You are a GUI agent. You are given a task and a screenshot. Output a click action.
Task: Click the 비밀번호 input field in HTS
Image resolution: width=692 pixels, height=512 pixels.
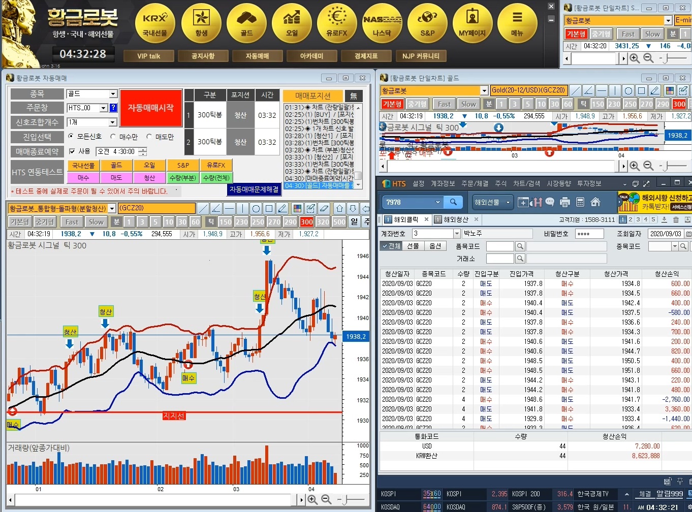click(589, 234)
